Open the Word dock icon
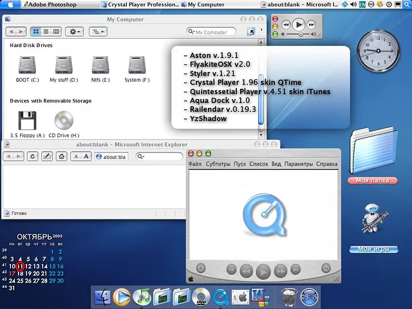The width and height of the screenshot is (412, 309). click(260, 297)
